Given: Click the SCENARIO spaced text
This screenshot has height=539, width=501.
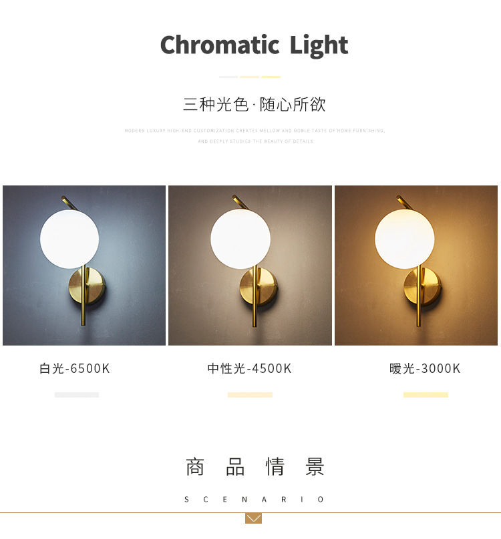Looking at the screenshot, I should [254, 500].
